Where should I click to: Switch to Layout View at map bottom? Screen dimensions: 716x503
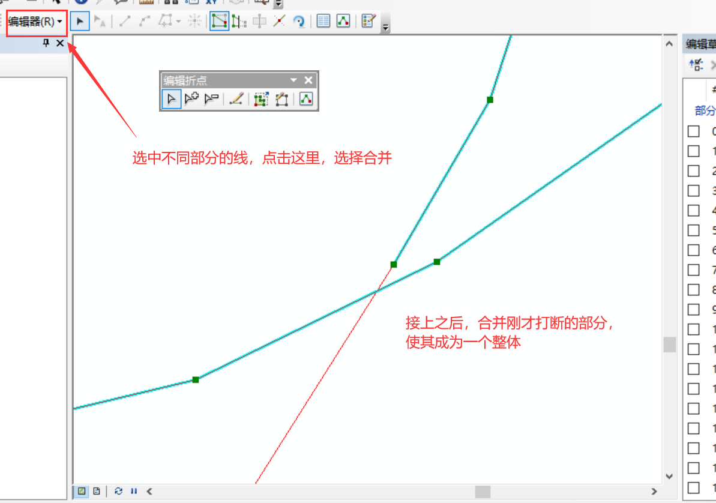tap(97, 491)
